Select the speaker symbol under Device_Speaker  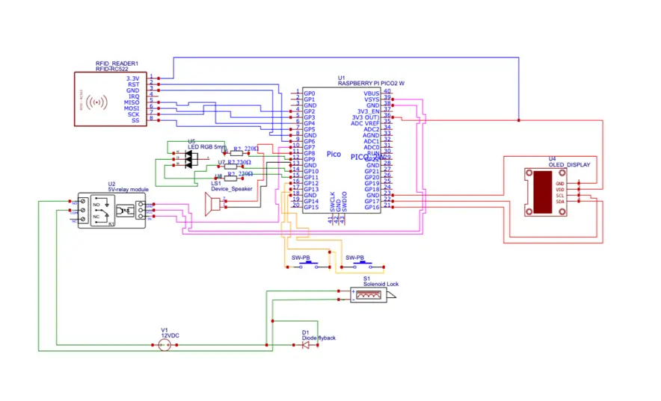click(212, 204)
